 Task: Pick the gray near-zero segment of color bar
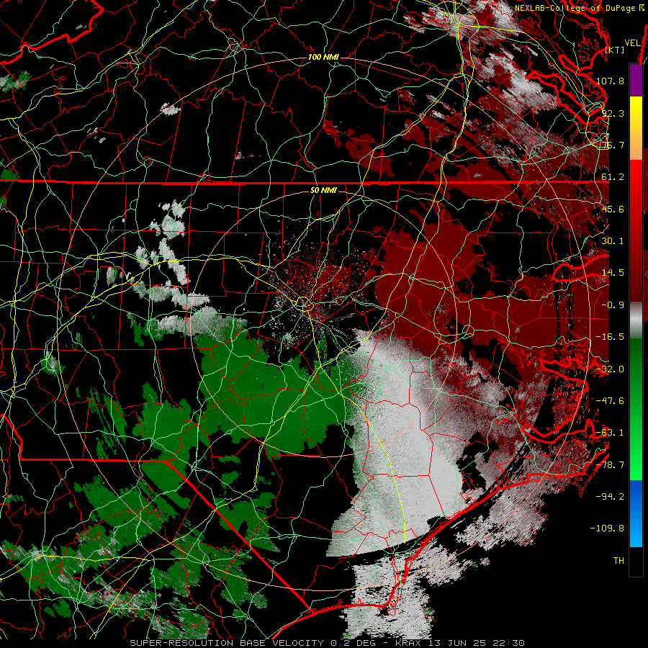click(636, 320)
